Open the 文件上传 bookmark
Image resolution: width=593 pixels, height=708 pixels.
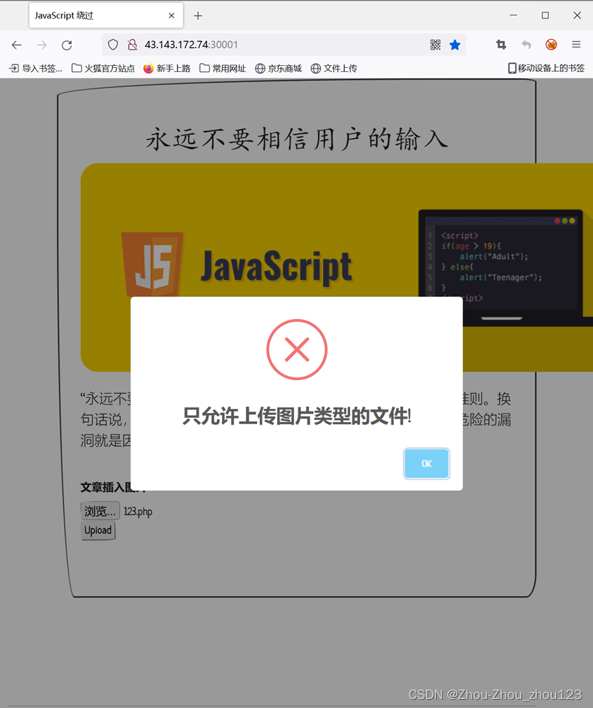(334, 68)
